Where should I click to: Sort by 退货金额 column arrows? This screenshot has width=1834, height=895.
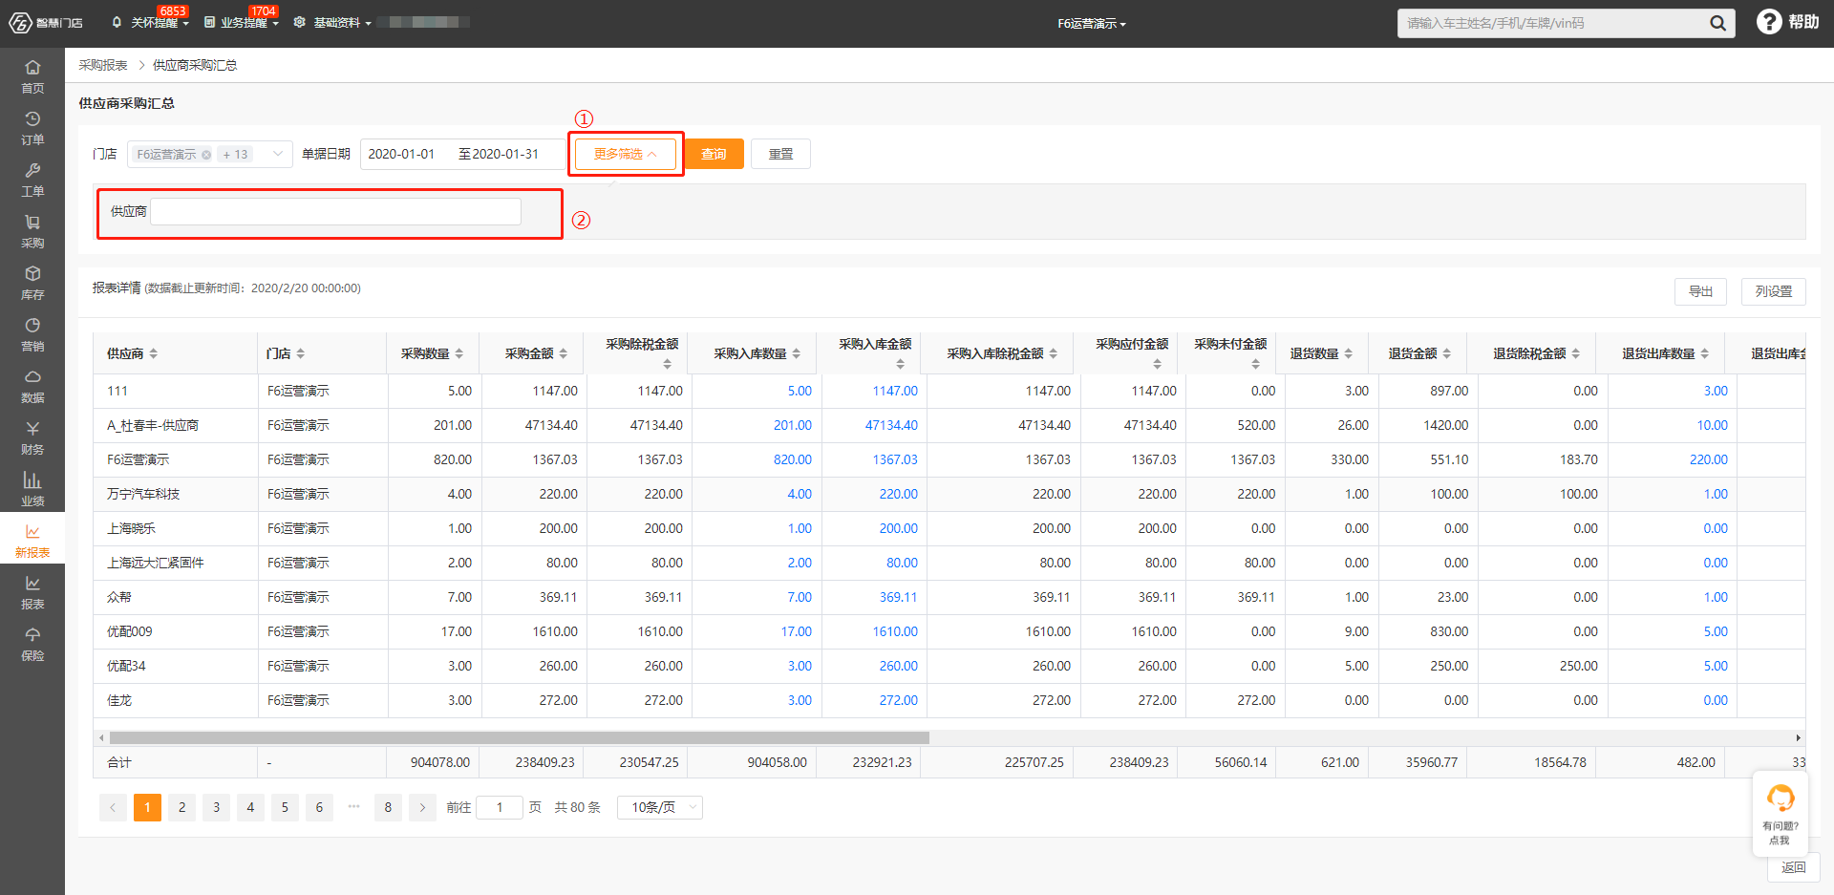tap(1447, 353)
